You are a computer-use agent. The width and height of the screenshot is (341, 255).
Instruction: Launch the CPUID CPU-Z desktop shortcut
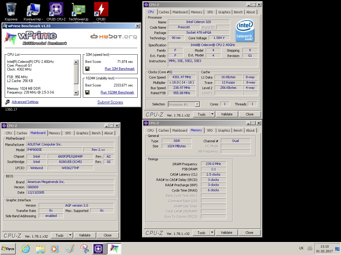coord(56,12)
